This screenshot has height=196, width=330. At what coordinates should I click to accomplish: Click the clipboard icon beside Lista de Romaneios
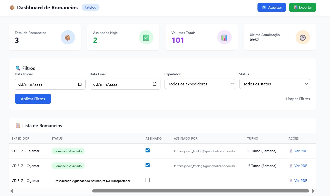pos(18,125)
